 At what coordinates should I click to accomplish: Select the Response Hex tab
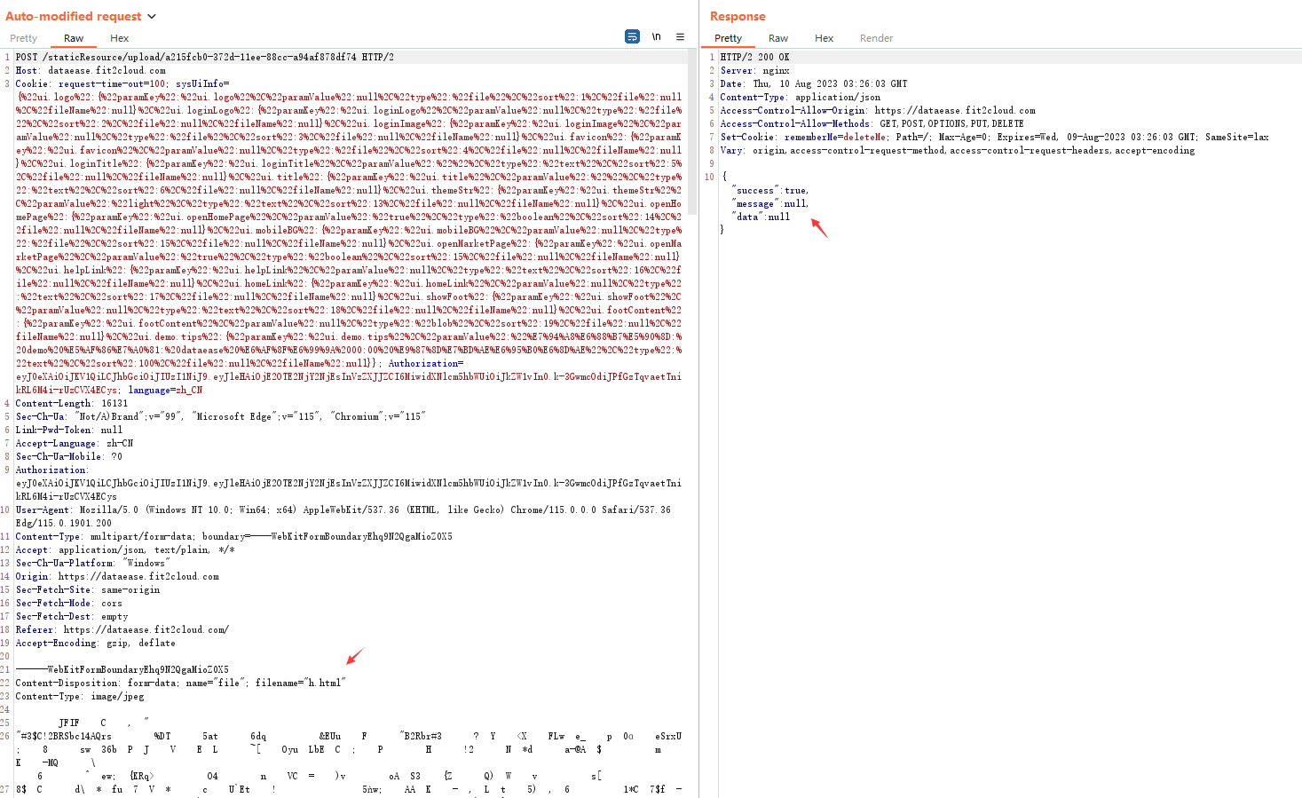825,38
